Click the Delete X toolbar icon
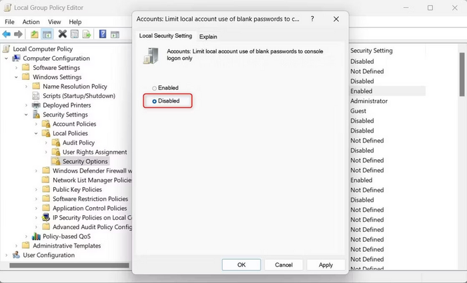This screenshot has height=283, width=467. point(62,34)
